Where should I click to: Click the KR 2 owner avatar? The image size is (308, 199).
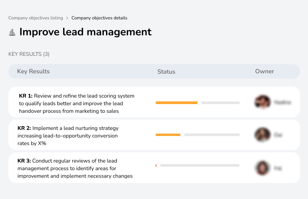[262, 135]
